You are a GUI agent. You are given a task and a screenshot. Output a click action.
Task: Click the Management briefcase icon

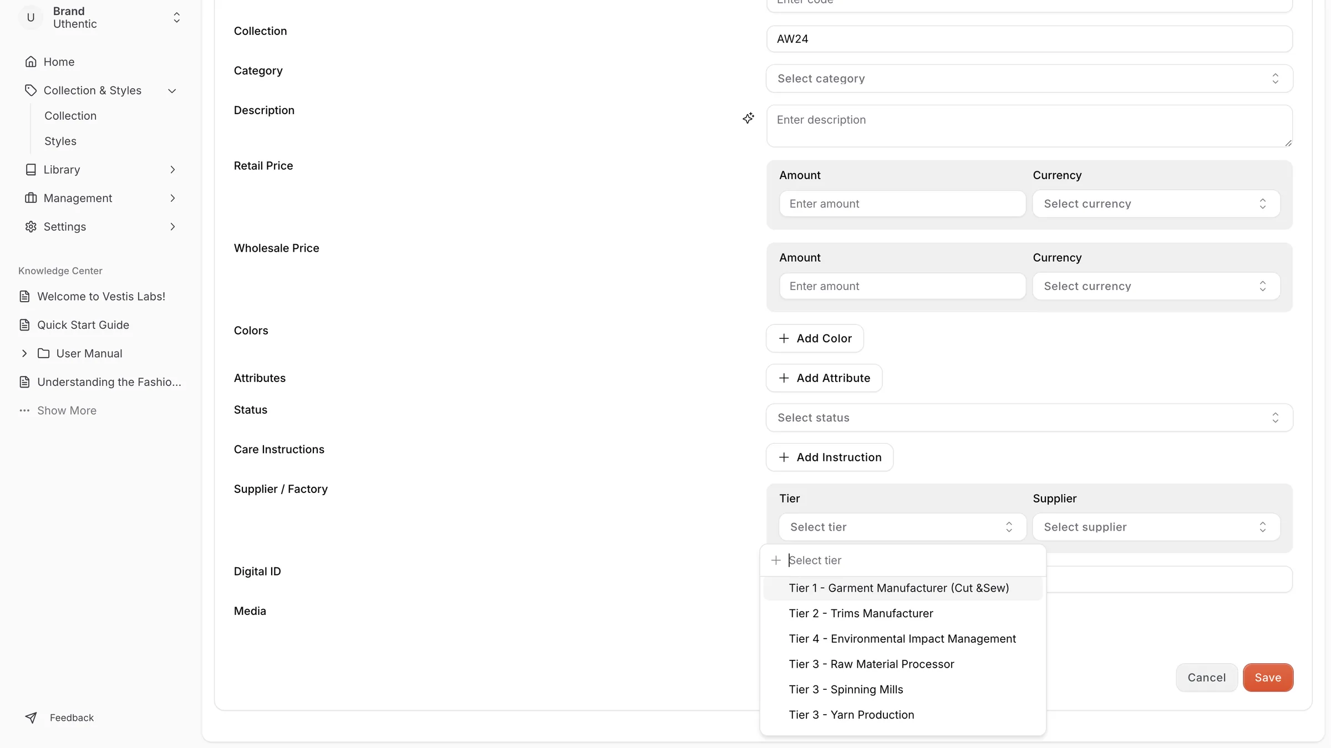click(31, 198)
